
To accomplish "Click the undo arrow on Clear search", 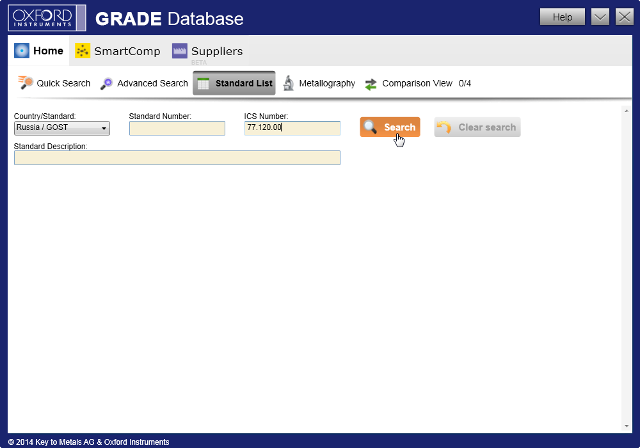I will (x=444, y=127).
